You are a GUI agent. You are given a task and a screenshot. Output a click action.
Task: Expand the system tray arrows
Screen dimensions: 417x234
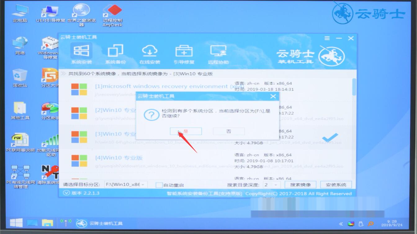click(x=341, y=224)
